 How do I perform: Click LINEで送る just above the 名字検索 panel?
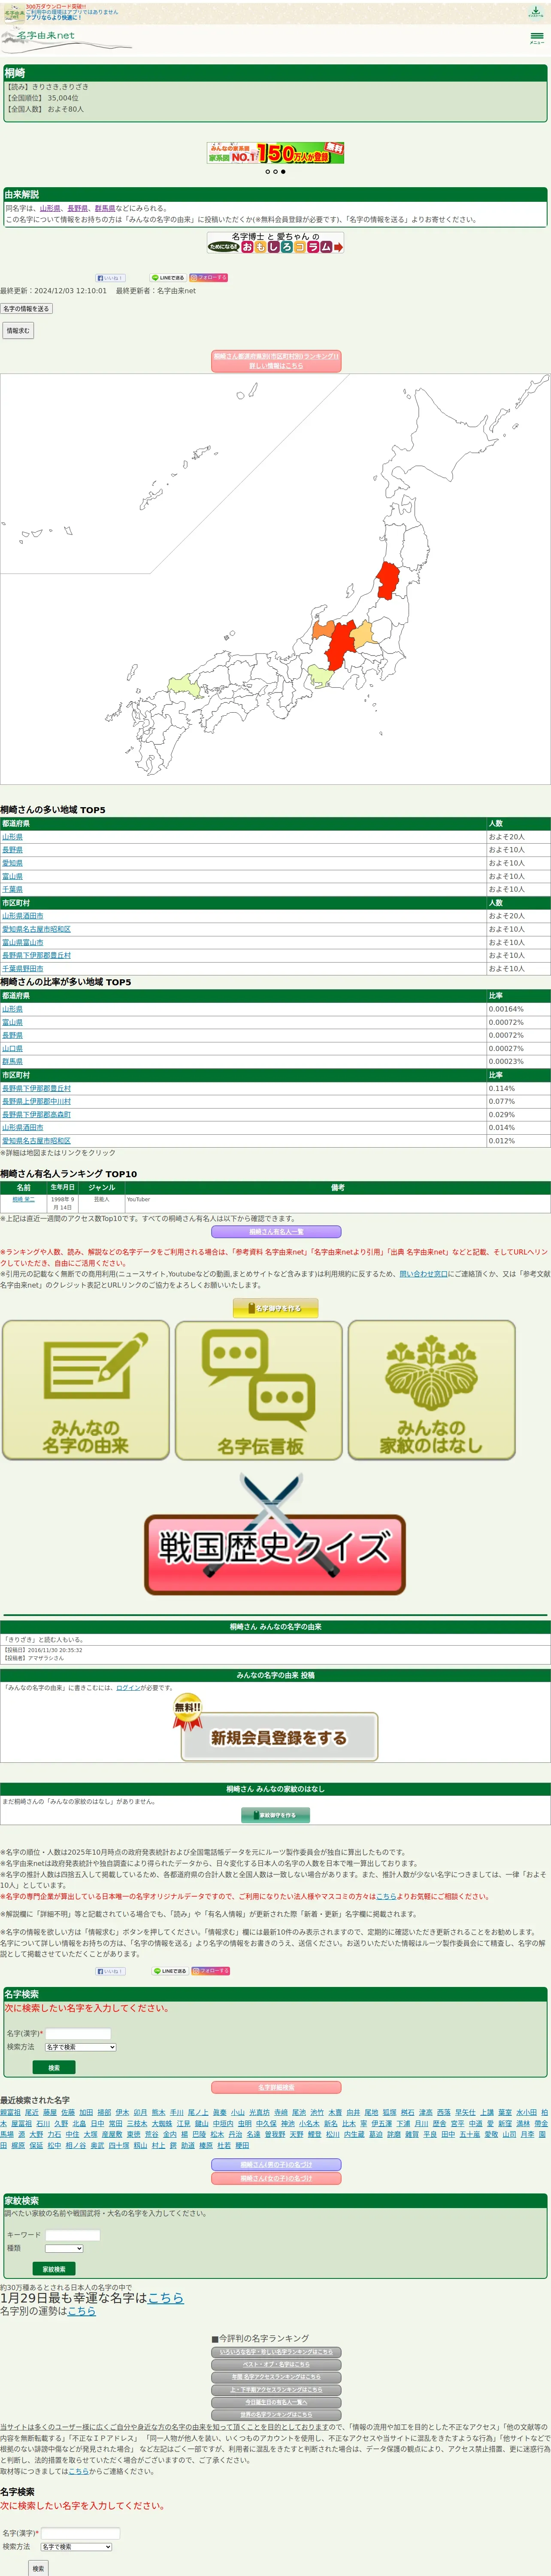click(169, 1970)
